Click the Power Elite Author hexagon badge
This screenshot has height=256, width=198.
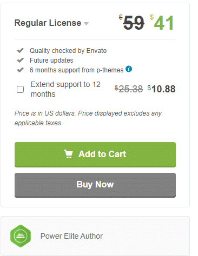tap(21, 236)
